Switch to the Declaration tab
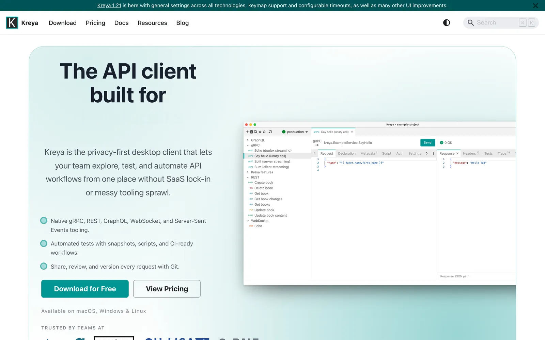 (x=347, y=154)
